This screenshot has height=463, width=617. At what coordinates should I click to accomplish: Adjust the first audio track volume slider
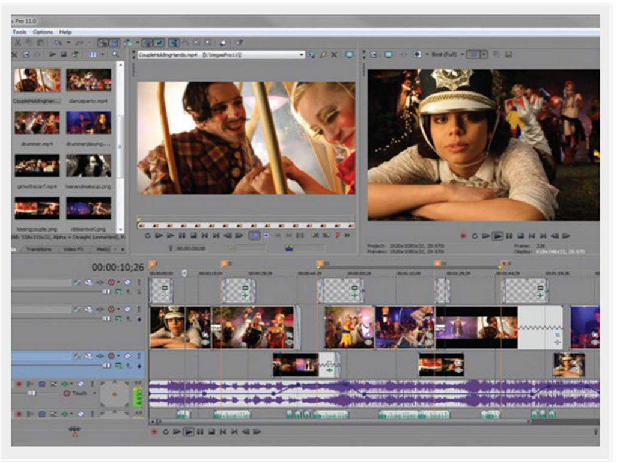[31, 393]
